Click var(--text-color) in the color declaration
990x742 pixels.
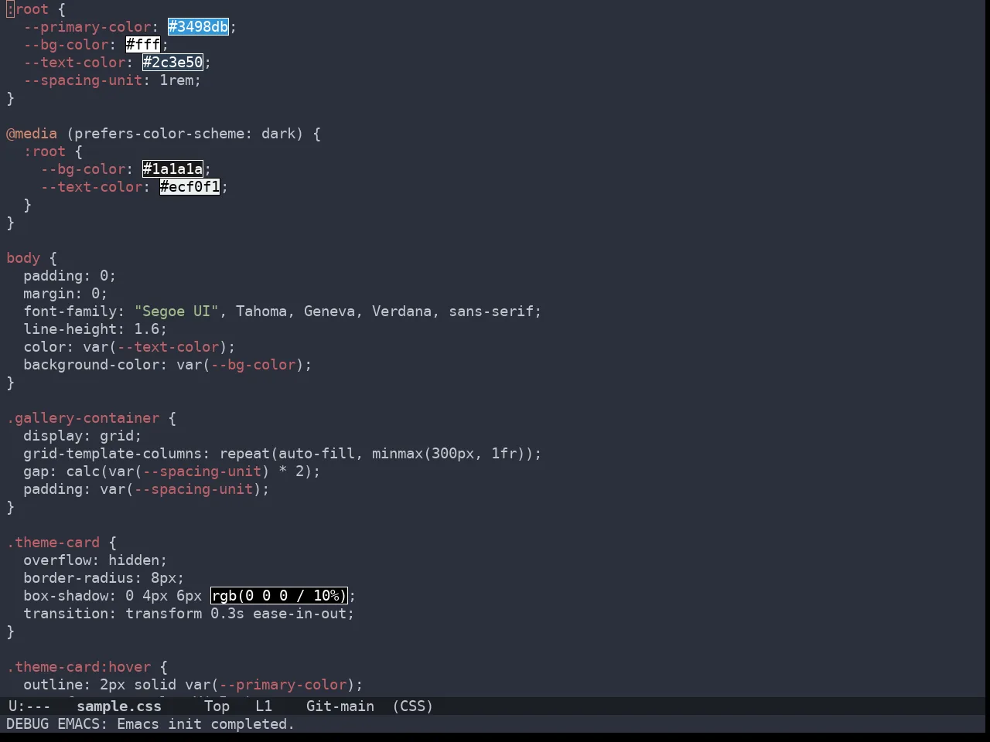tap(155, 347)
